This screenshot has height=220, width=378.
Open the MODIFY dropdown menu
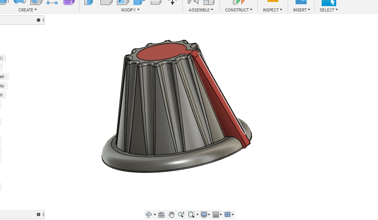[x=130, y=10]
